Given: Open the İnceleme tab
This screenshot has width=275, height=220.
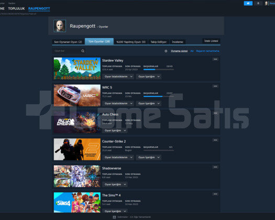Looking at the screenshot, I should coord(178,42).
